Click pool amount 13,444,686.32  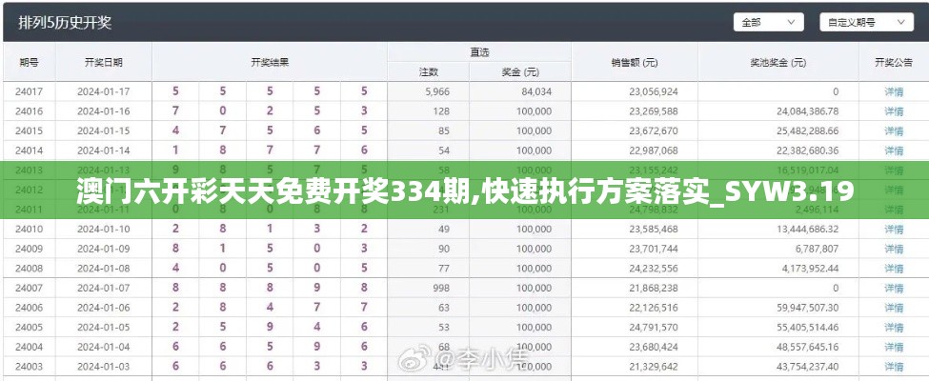tap(808, 230)
